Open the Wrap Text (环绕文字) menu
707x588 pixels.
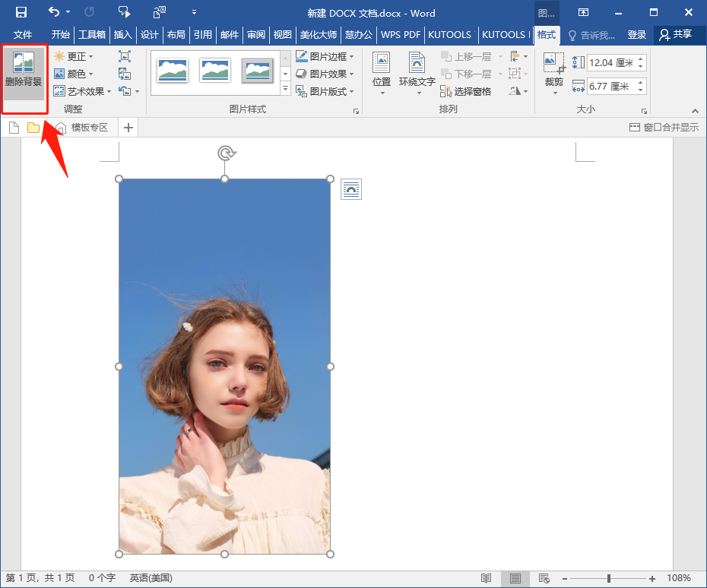pyautogui.click(x=417, y=74)
